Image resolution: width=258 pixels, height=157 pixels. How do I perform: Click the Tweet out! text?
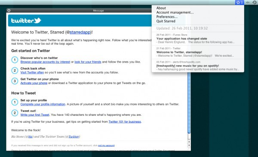coord(28,111)
